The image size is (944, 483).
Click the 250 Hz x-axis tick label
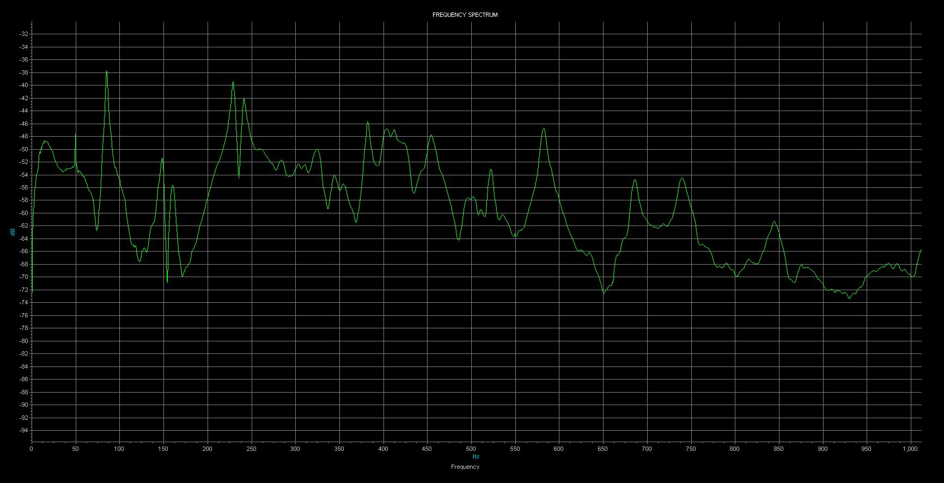pos(251,449)
